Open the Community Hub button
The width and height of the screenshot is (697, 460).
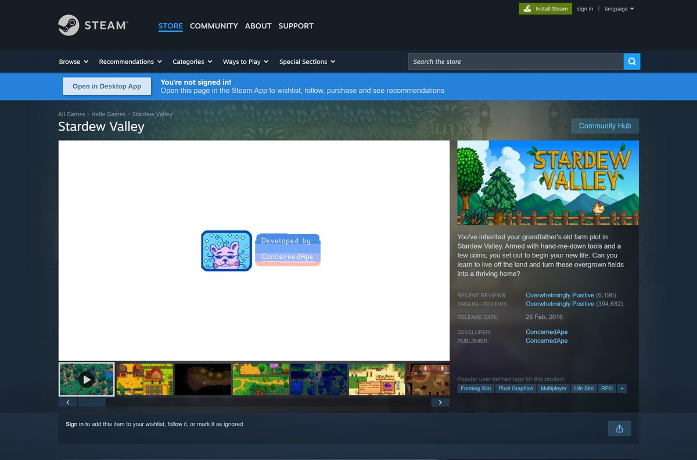click(x=605, y=126)
